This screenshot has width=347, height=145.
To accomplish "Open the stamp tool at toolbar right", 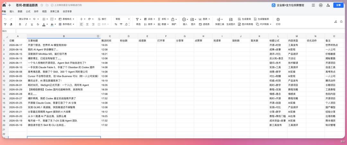I will click(336, 22).
